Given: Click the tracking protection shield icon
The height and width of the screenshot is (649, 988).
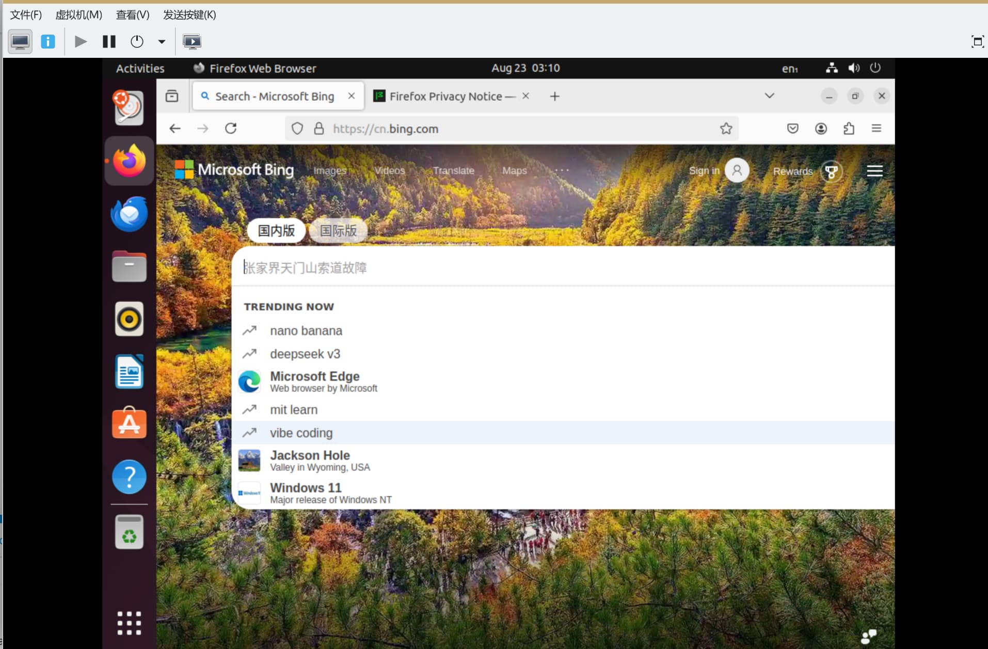Looking at the screenshot, I should 297,129.
